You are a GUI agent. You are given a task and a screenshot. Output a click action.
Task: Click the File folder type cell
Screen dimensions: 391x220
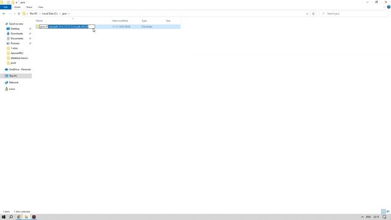[x=147, y=27]
